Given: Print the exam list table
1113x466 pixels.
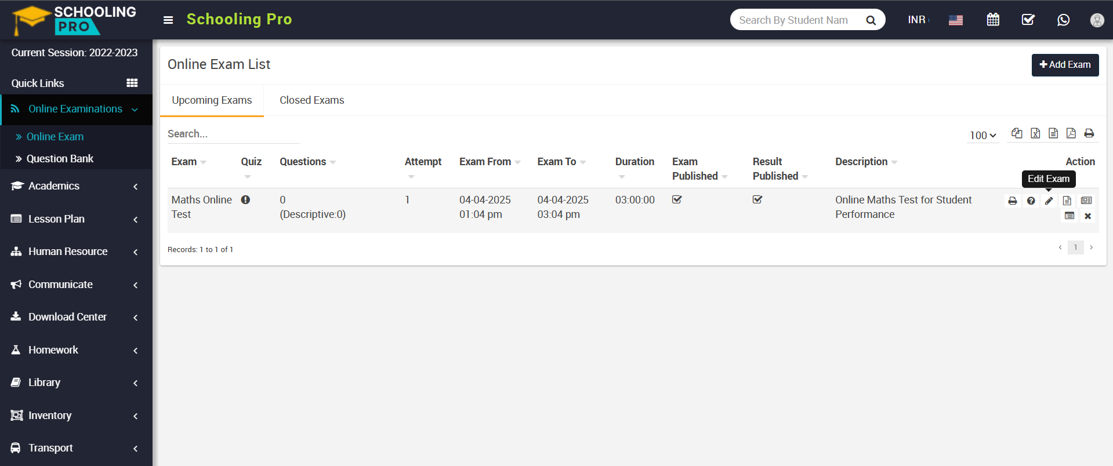Looking at the screenshot, I should pyautogui.click(x=1089, y=133).
